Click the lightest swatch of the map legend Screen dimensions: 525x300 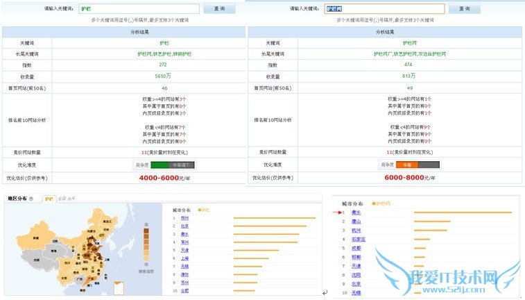coord(146,258)
